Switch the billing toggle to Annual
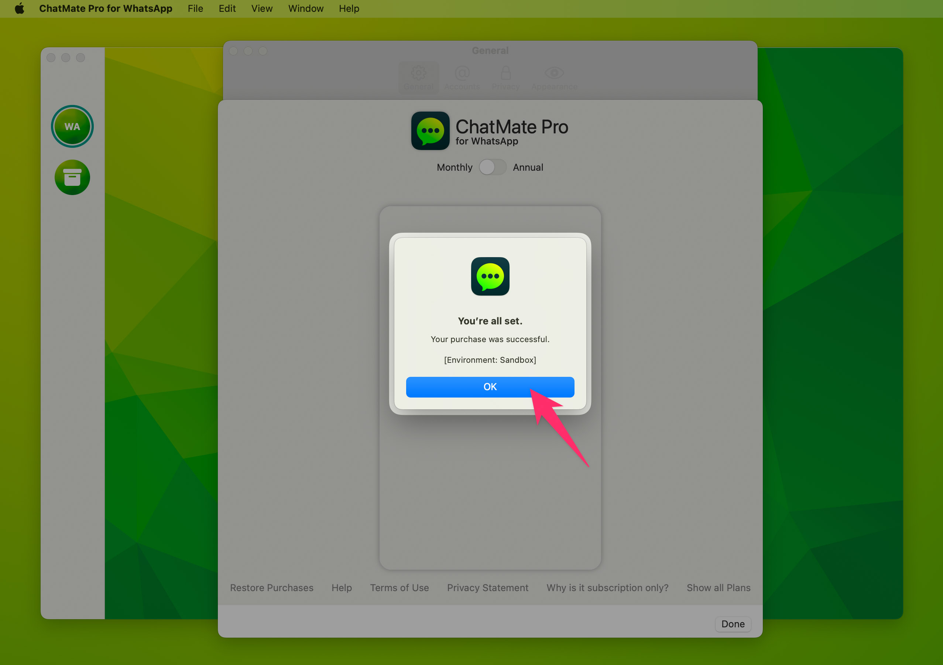Image resolution: width=943 pixels, height=665 pixels. coord(493,167)
